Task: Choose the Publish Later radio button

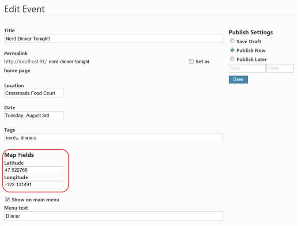Action: click(x=232, y=59)
